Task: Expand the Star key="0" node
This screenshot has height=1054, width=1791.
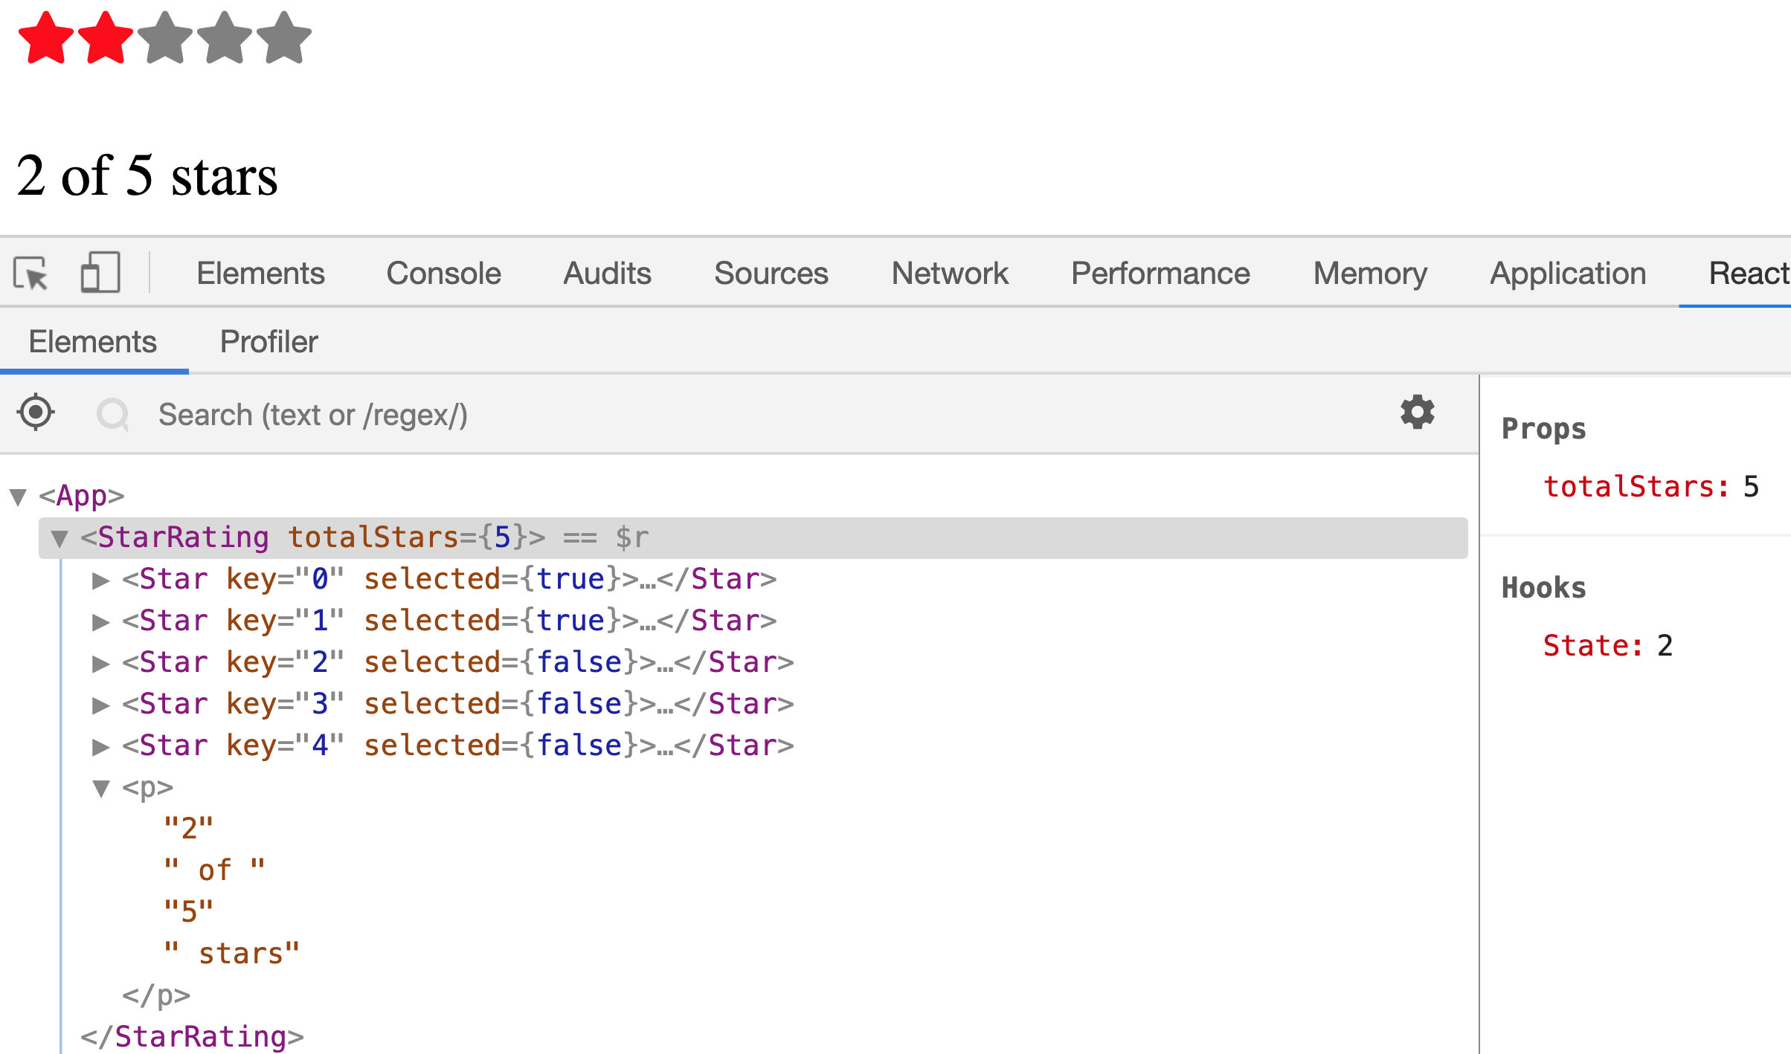Action: 100,580
